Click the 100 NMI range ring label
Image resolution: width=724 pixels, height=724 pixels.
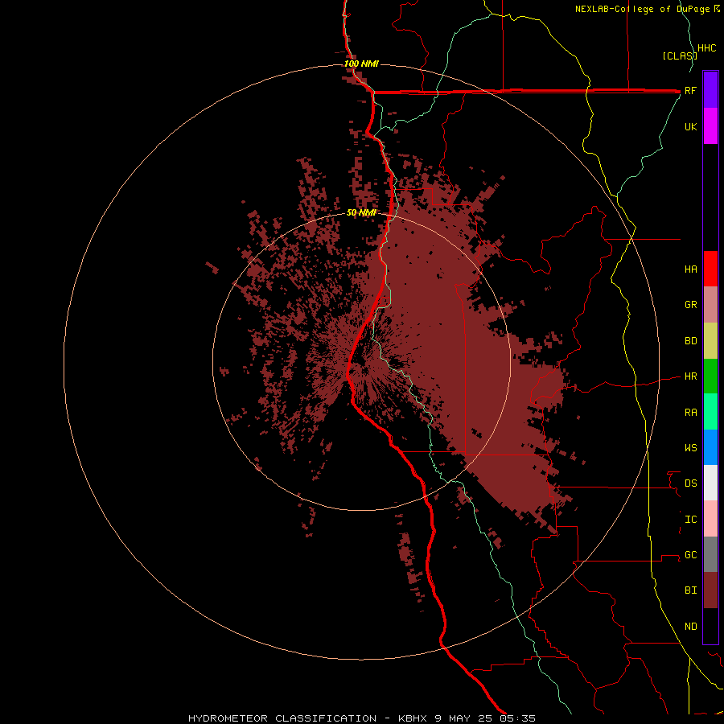pyautogui.click(x=361, y=64)
